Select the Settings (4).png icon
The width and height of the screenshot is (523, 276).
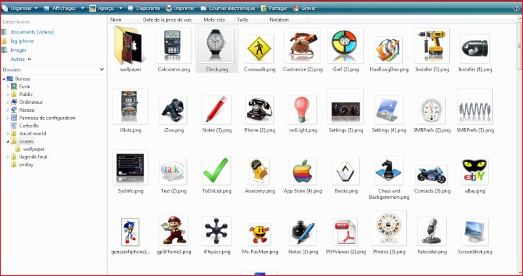(x=388, y=109)
